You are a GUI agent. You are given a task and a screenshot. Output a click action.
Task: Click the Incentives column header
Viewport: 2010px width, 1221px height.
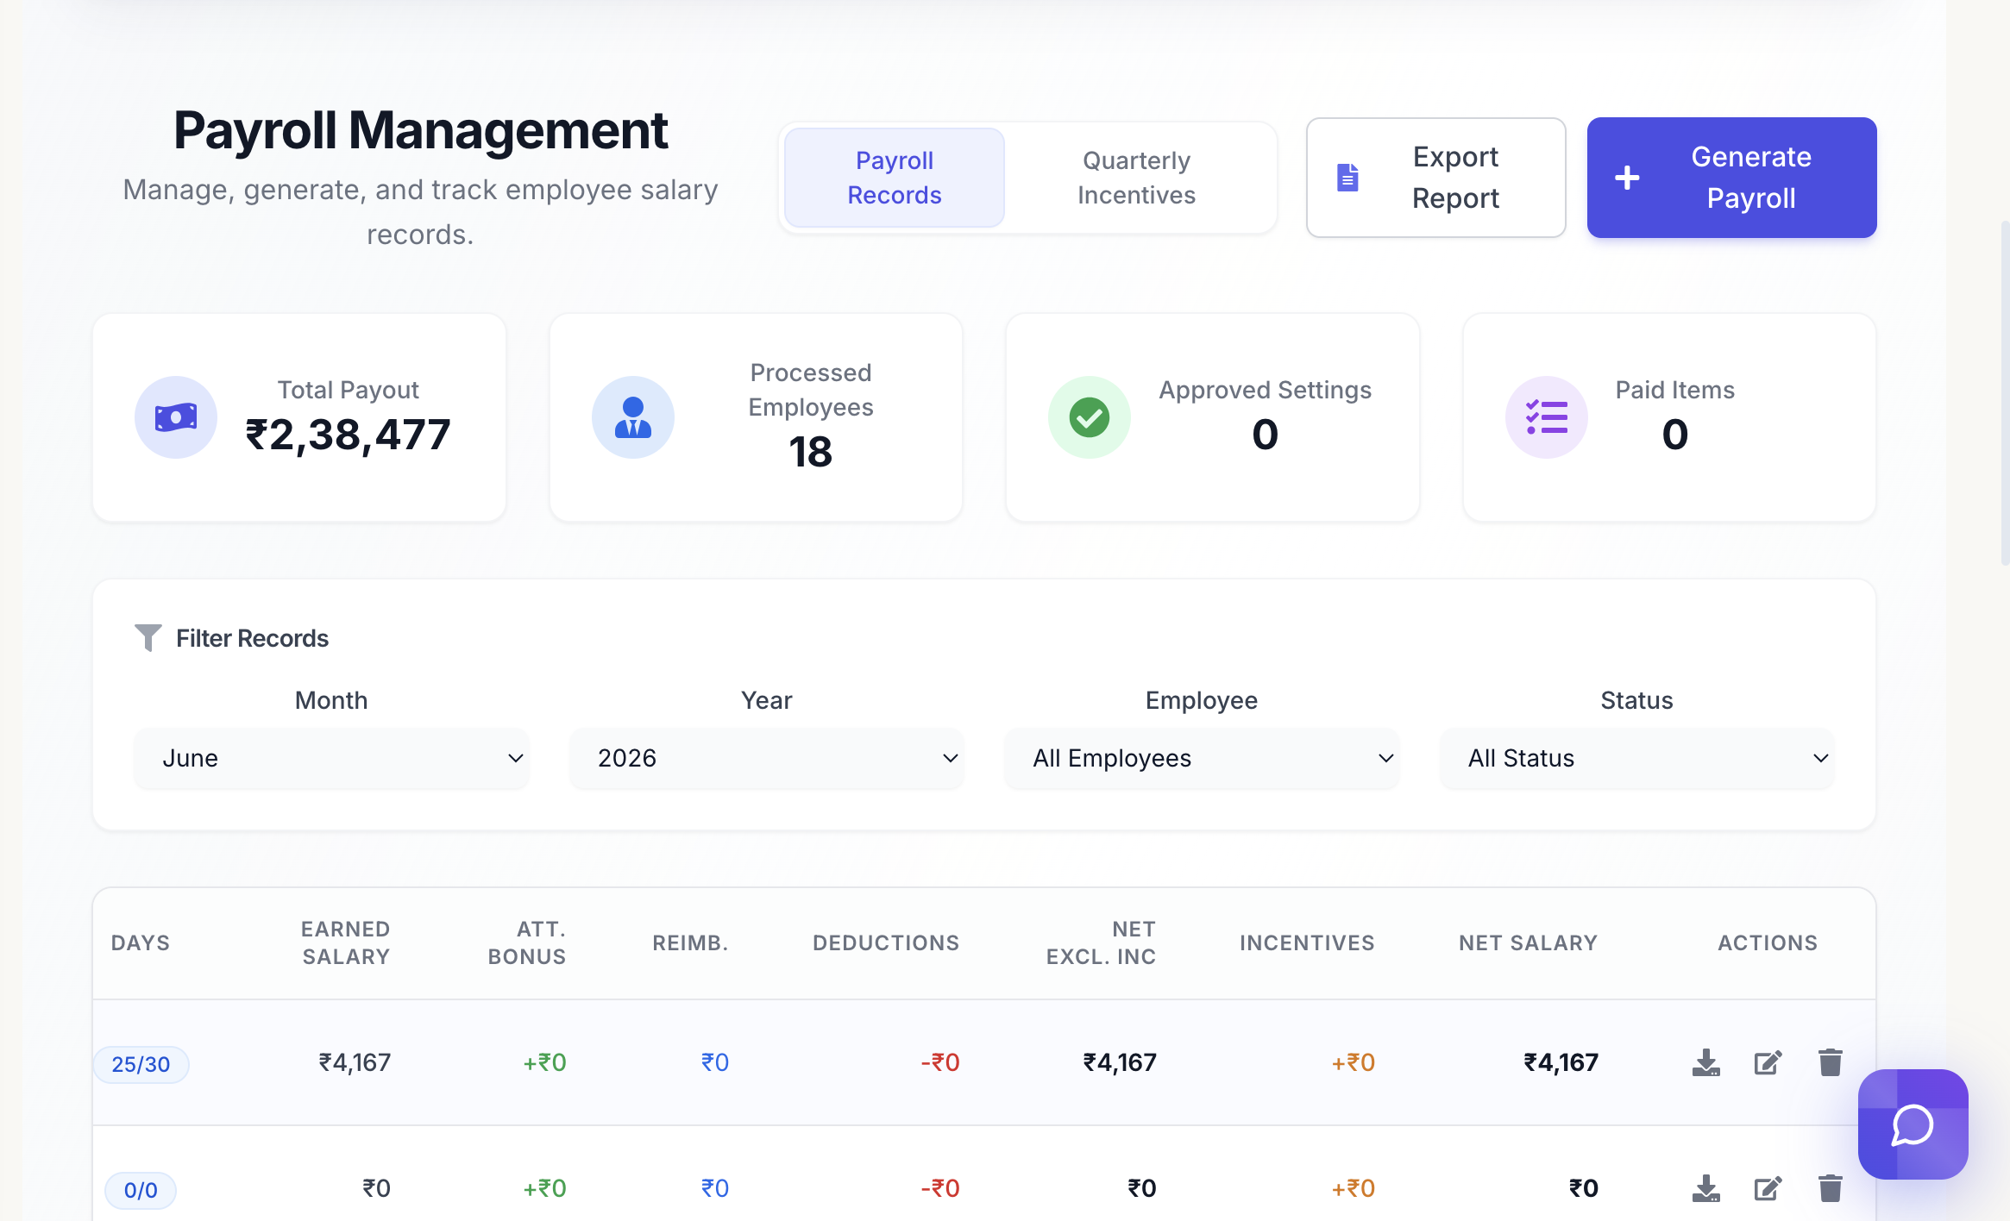(1307, 942)
